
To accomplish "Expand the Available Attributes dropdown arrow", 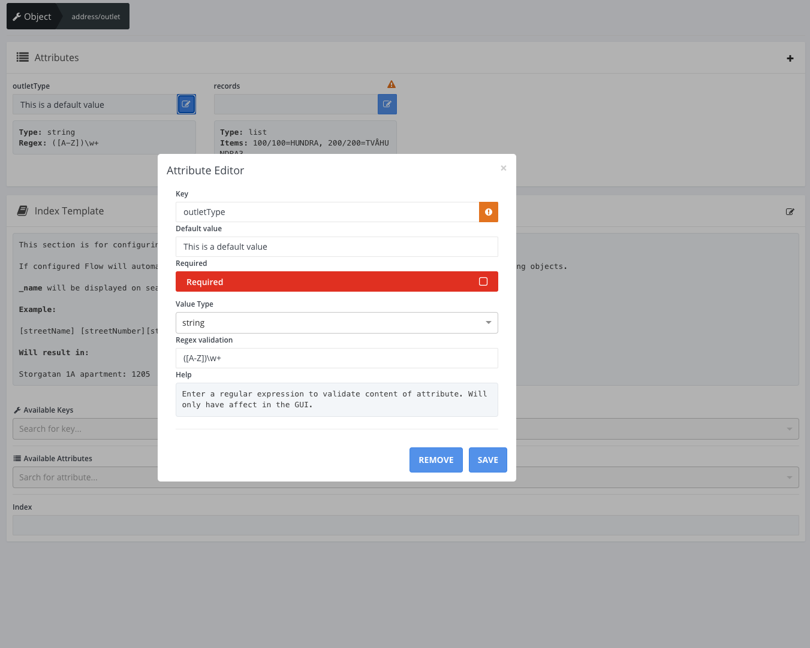I will (x=790, y=477).
